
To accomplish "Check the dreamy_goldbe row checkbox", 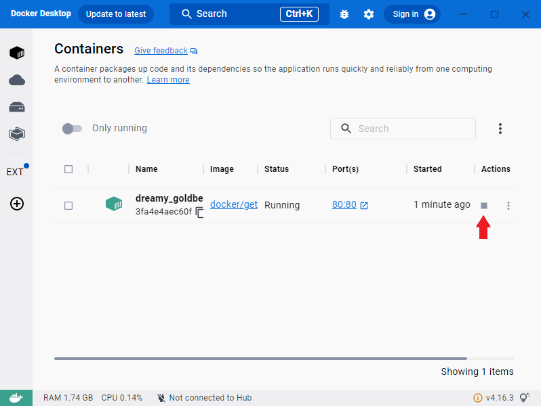I will (x=68, y=206).
